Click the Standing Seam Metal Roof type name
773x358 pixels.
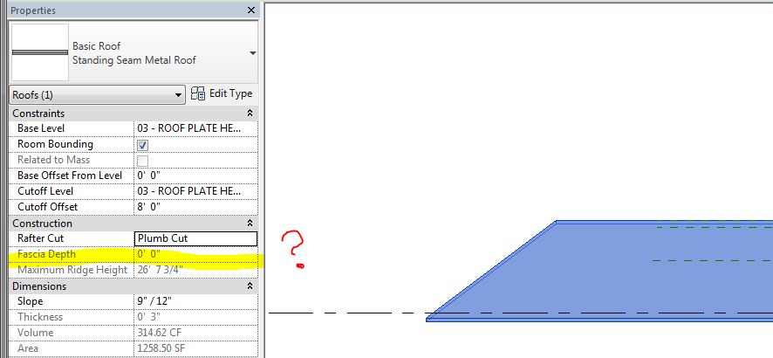pos(134,60)
